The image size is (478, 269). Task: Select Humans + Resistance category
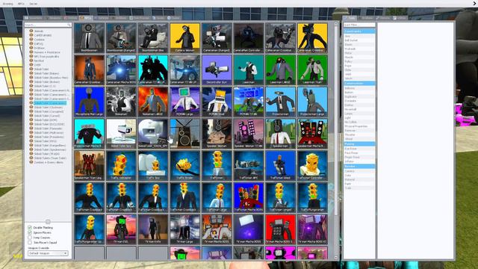tap(47, 52)
